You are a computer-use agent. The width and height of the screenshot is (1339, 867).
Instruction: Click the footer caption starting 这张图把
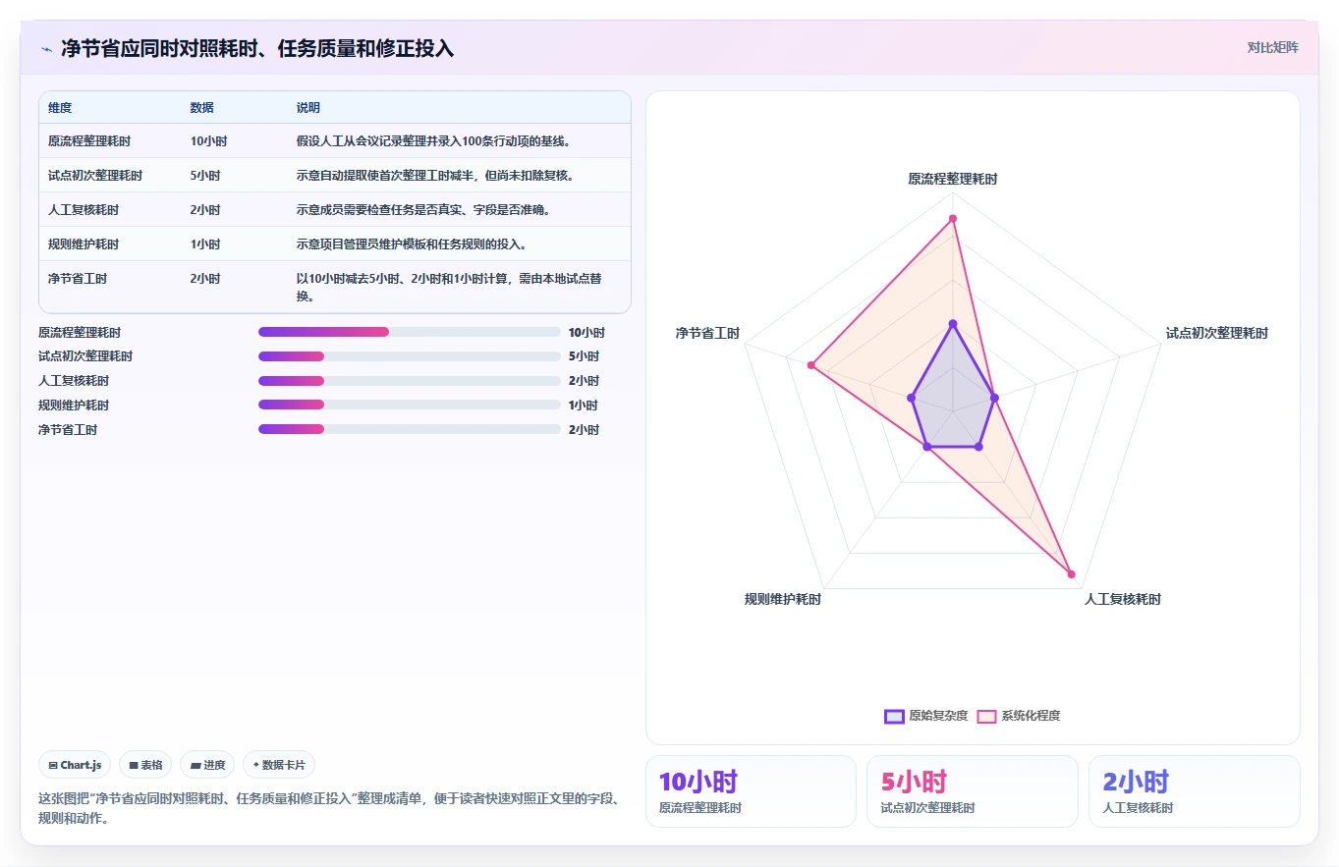pos(329,808)
